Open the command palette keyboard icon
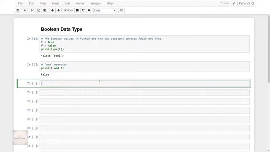The height and width of the screenshot is (152, 270). [121, 10]
